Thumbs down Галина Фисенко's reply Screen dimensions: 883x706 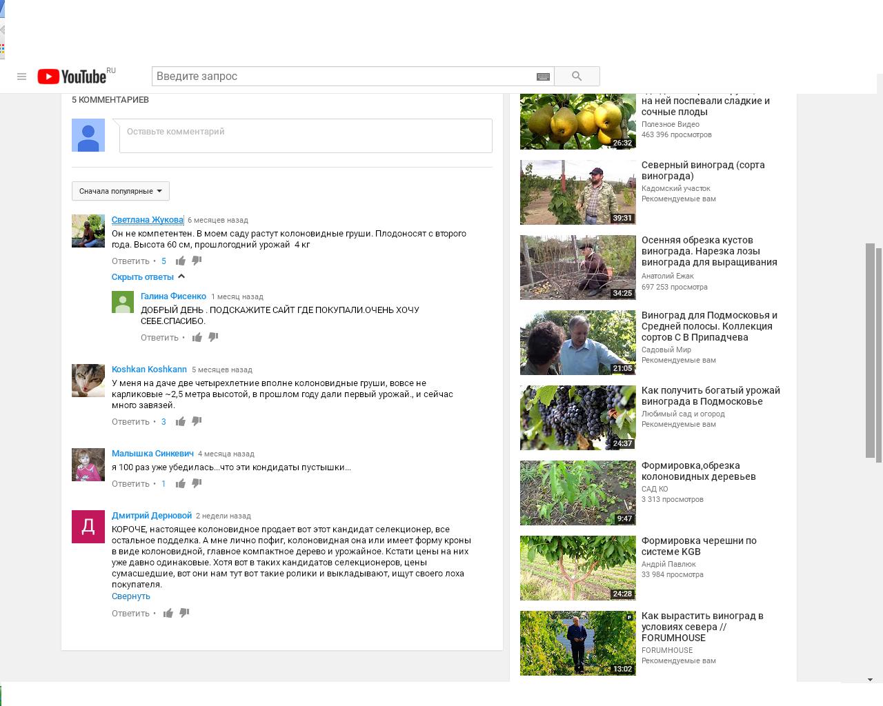coord(213,337)
